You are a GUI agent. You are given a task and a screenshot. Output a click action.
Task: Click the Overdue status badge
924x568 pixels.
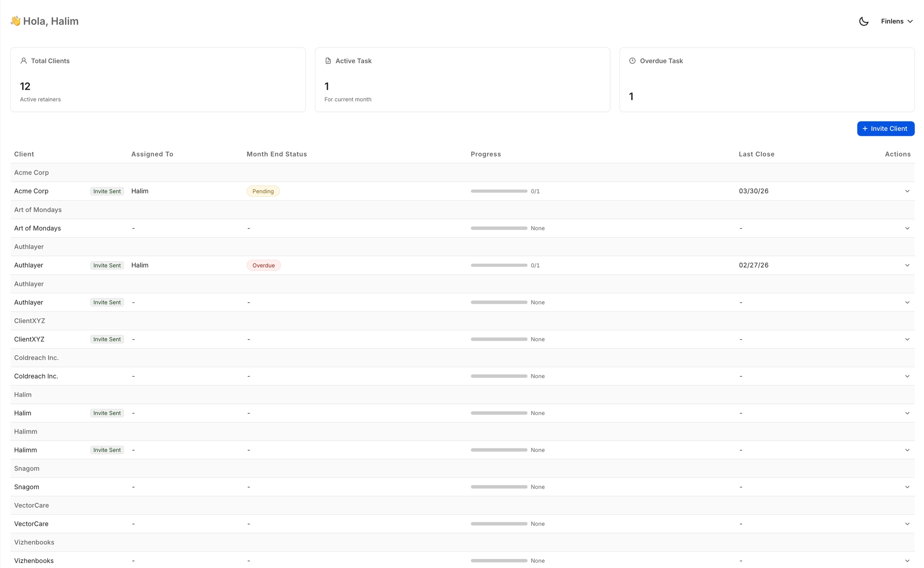point(263,265)
